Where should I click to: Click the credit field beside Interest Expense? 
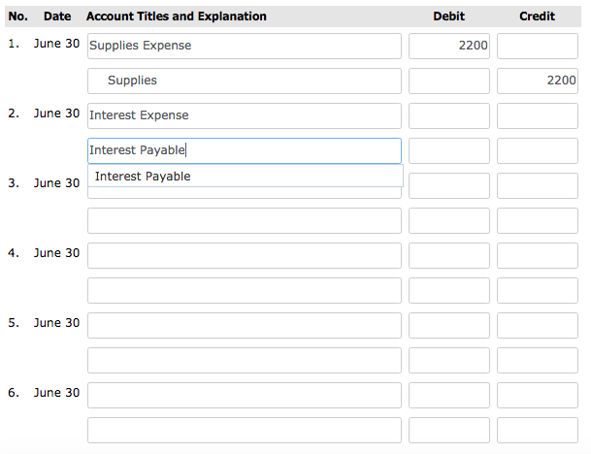click(x=537, y=115)
